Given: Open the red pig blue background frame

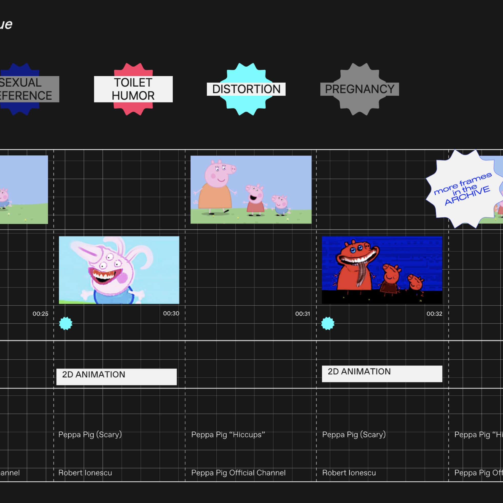Looking at the screenshot, I should click(382, 270).
